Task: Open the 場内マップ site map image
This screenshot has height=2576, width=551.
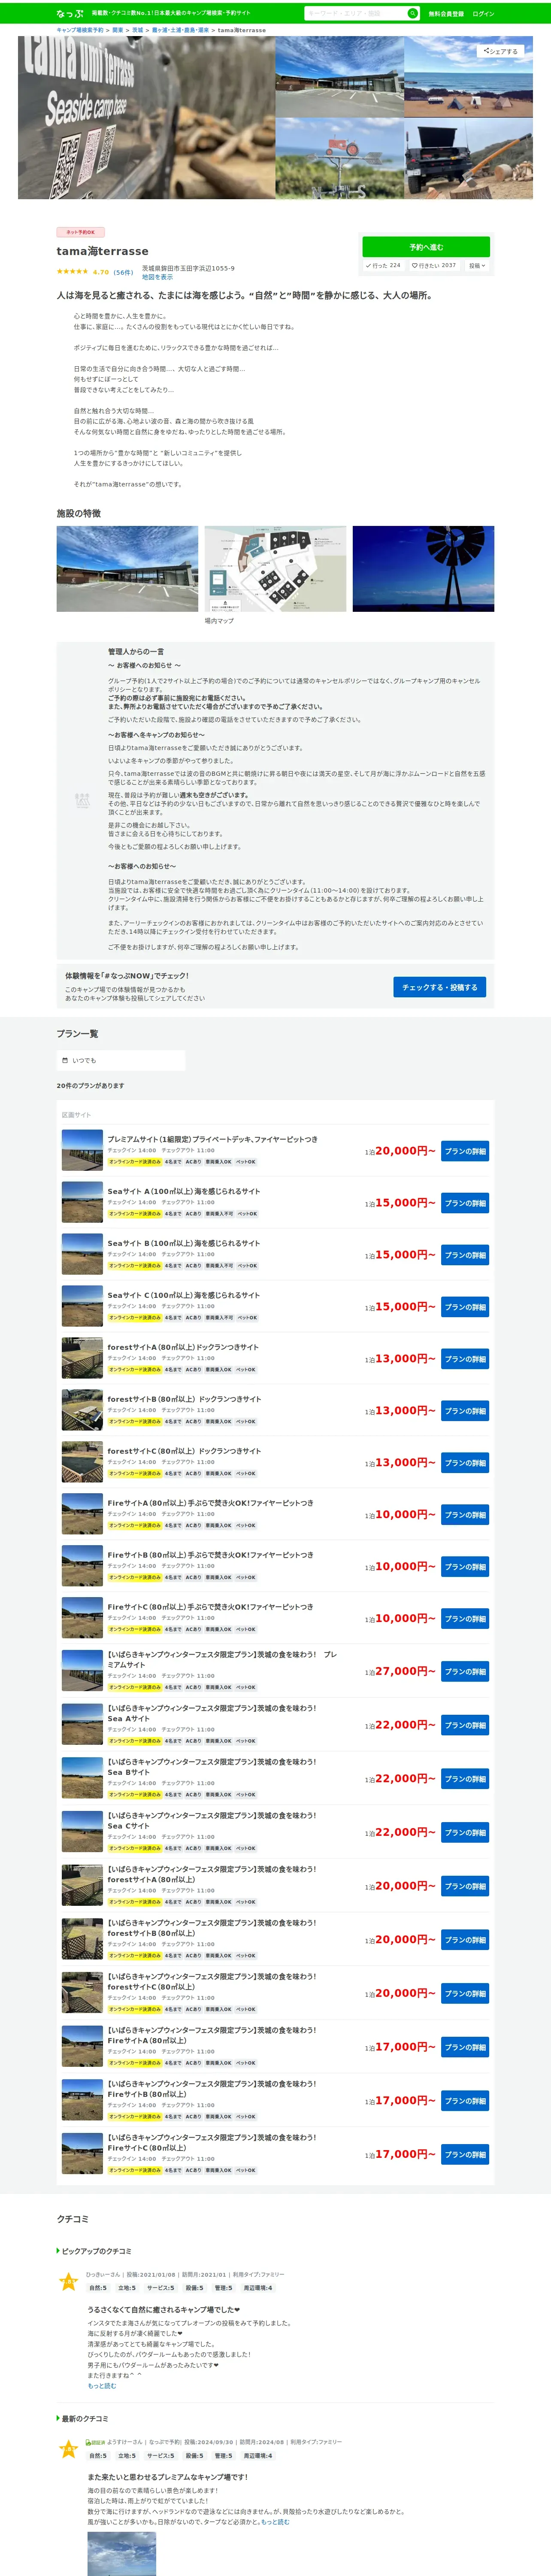Action: [275, 569]
